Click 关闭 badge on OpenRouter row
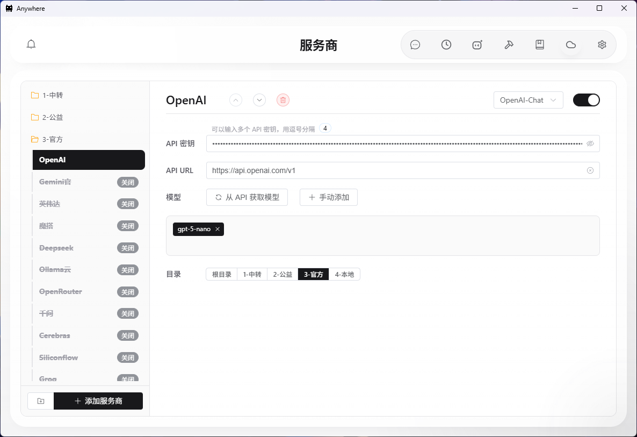637x437 pixels. [x=128, y=292]
